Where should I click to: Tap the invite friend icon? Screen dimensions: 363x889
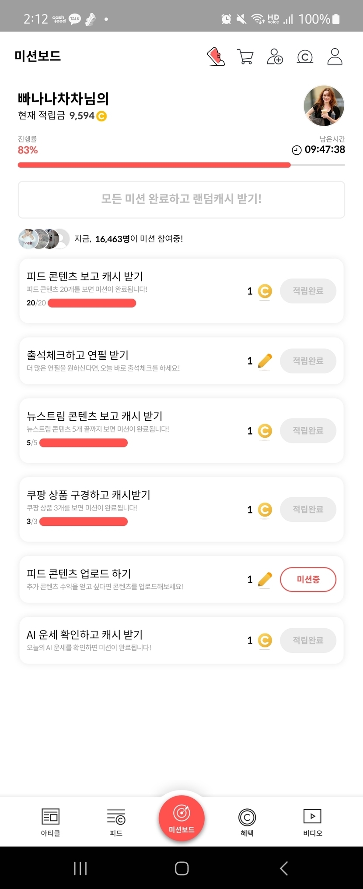coord(275,57)
